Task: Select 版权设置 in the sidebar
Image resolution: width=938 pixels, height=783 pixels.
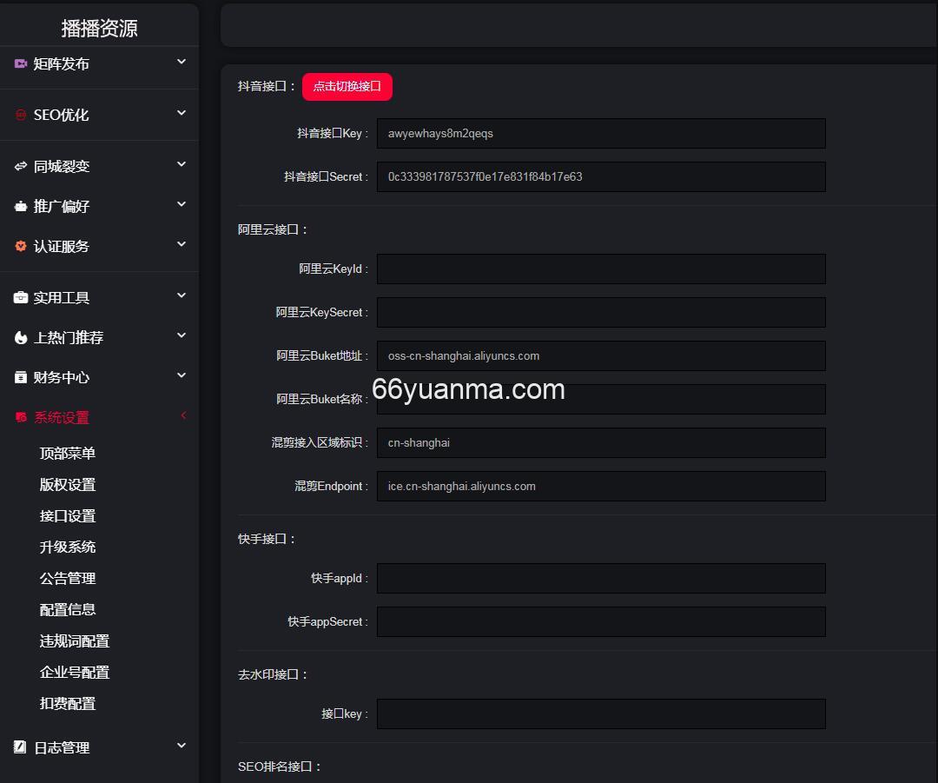Action: click(68, 485)
